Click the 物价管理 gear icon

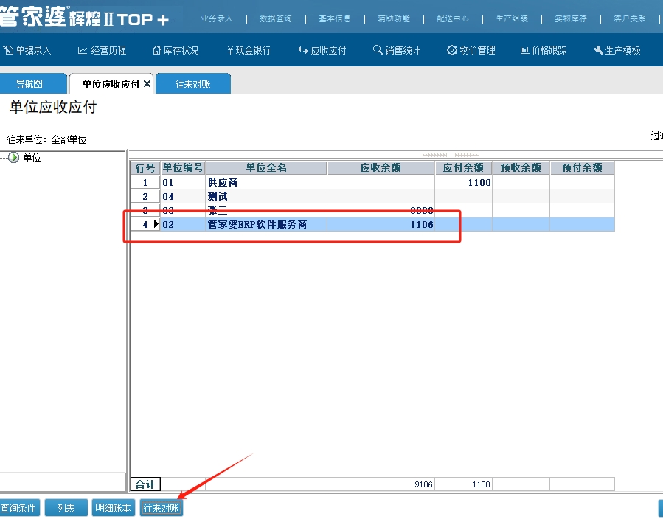pos(451,50)
